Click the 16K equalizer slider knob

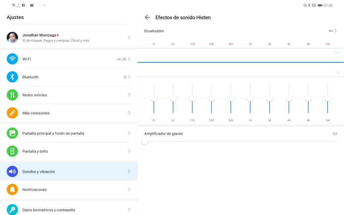(328, 98)
